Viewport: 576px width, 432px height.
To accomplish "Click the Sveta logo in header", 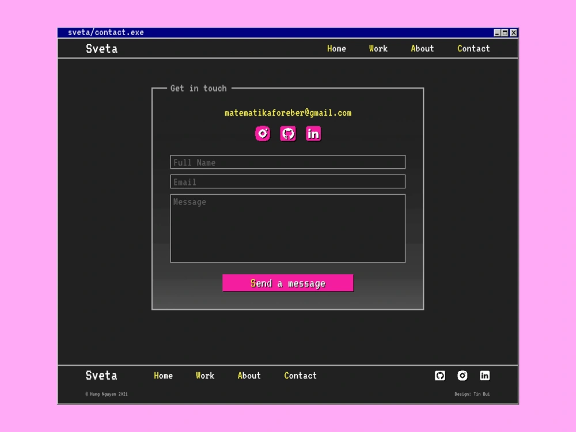I will coord(102,48).
